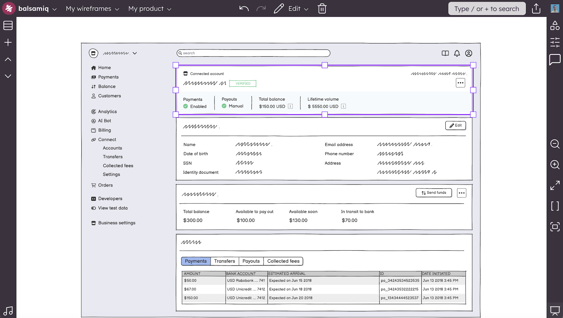Click the zoom out magnifier icon
The image size is (563, 318).
(555, 144)
